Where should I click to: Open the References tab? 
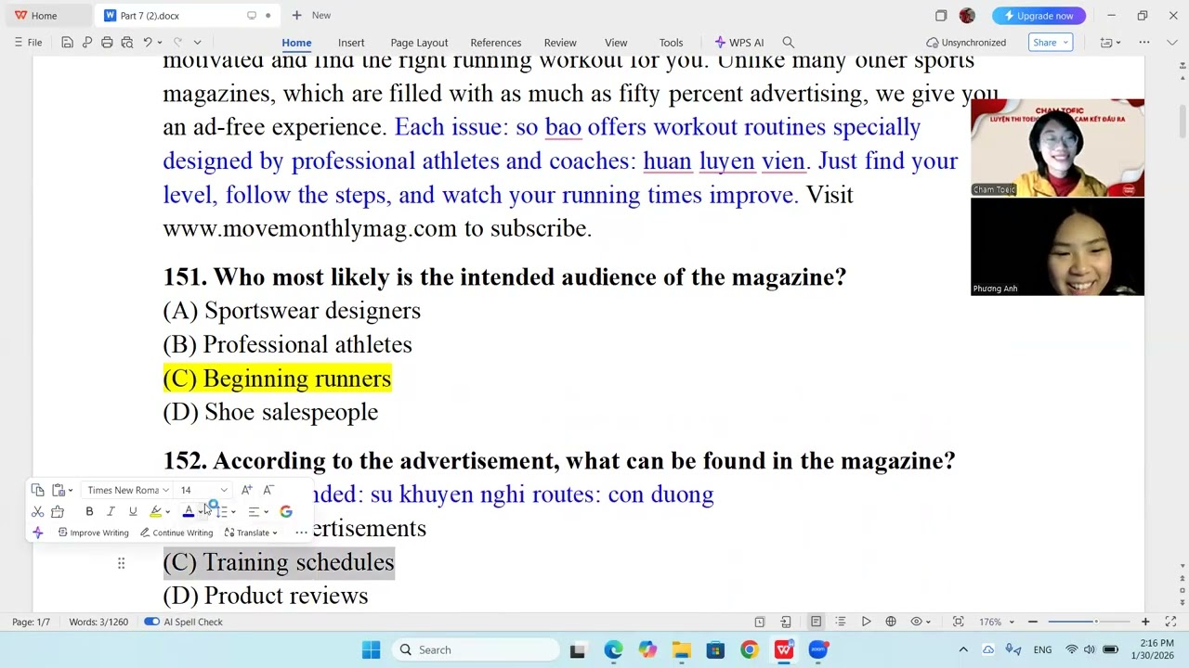[495, 43]
